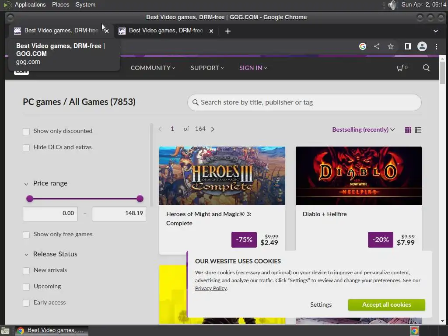Click the favicon of the second tab
448x336 pixels.
tap(122, 31)
